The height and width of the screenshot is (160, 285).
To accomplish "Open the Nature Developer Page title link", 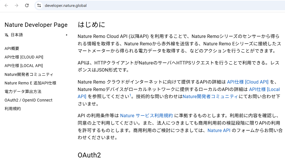I will click(36, 25).
